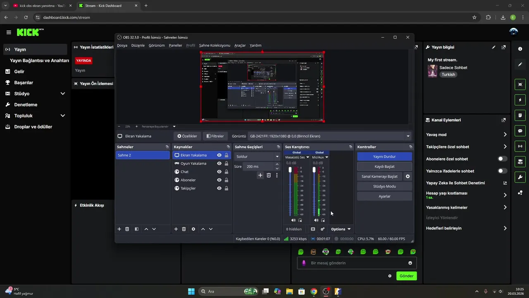This screenshot has height=298, width=529.
Task: Mute Mic/Aux speaker icon
Action: (316, 220)
